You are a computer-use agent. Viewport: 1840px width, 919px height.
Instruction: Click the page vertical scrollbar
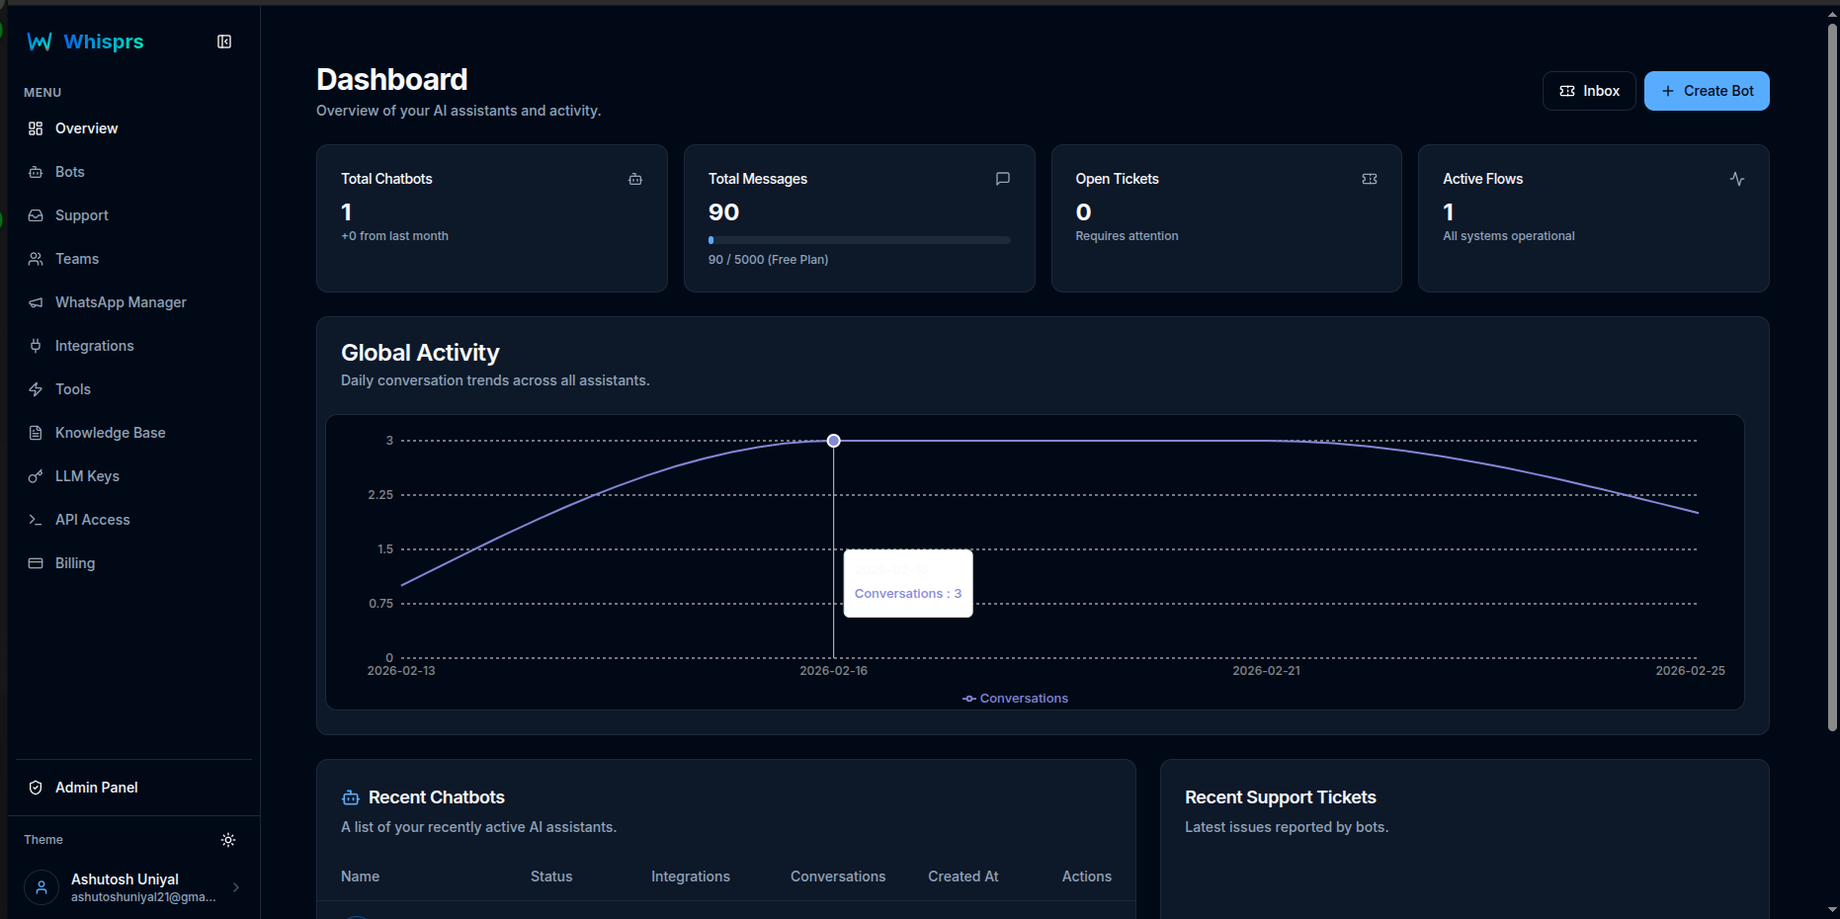[x=1832, y=376]
